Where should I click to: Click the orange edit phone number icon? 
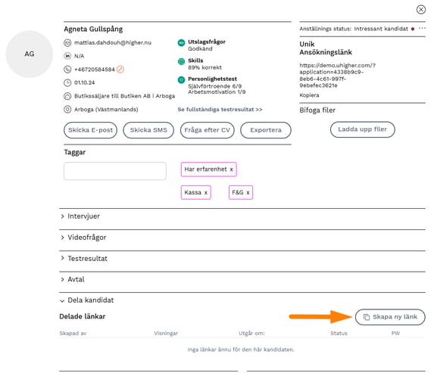pyautogui.click(x=120, y=69)
